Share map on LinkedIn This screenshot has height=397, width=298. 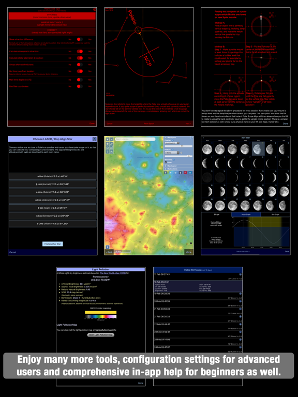coord(190,173)
